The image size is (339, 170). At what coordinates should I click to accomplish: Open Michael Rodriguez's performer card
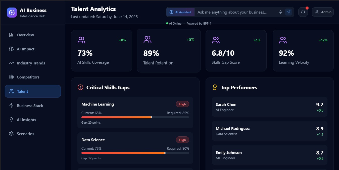point(270,131)
